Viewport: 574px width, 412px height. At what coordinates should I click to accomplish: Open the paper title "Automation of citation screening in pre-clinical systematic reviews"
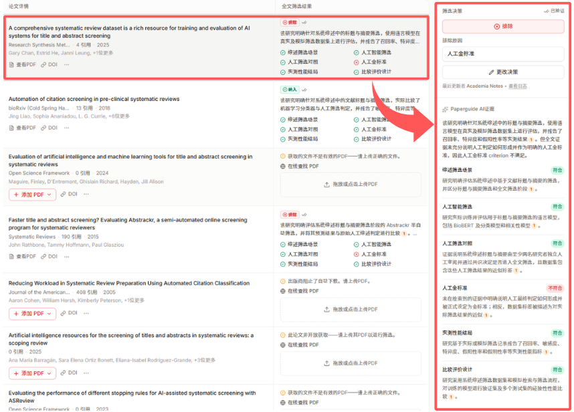[x=94, y=99]
